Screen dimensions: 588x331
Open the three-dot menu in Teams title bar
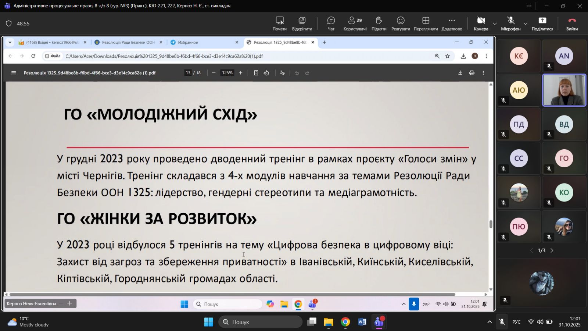[529, 6]
